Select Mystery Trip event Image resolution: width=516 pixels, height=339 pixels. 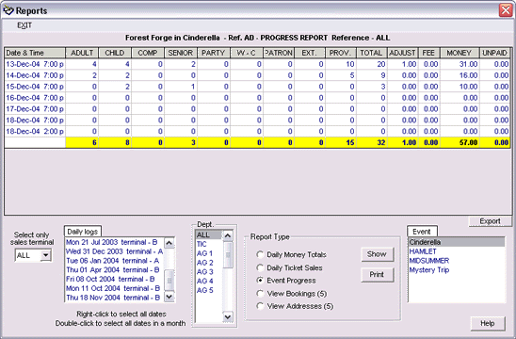pyautogui.click(x=457, y=270)
